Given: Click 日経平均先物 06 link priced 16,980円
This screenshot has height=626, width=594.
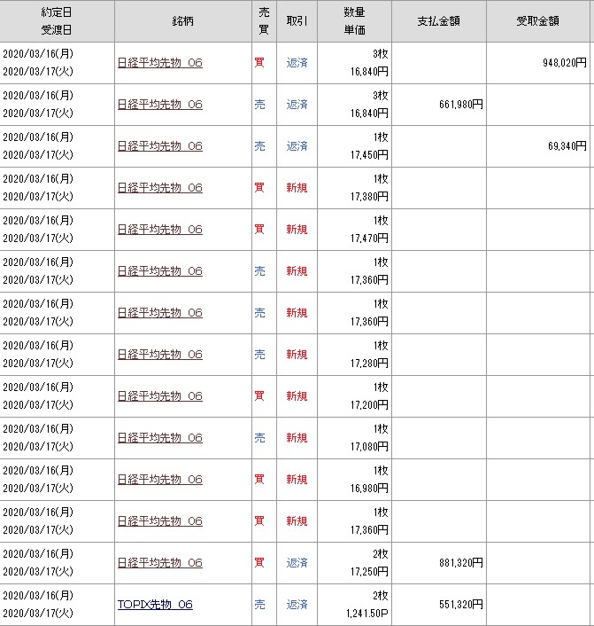Looking at the screenshot, I should (x=159, y=480).
